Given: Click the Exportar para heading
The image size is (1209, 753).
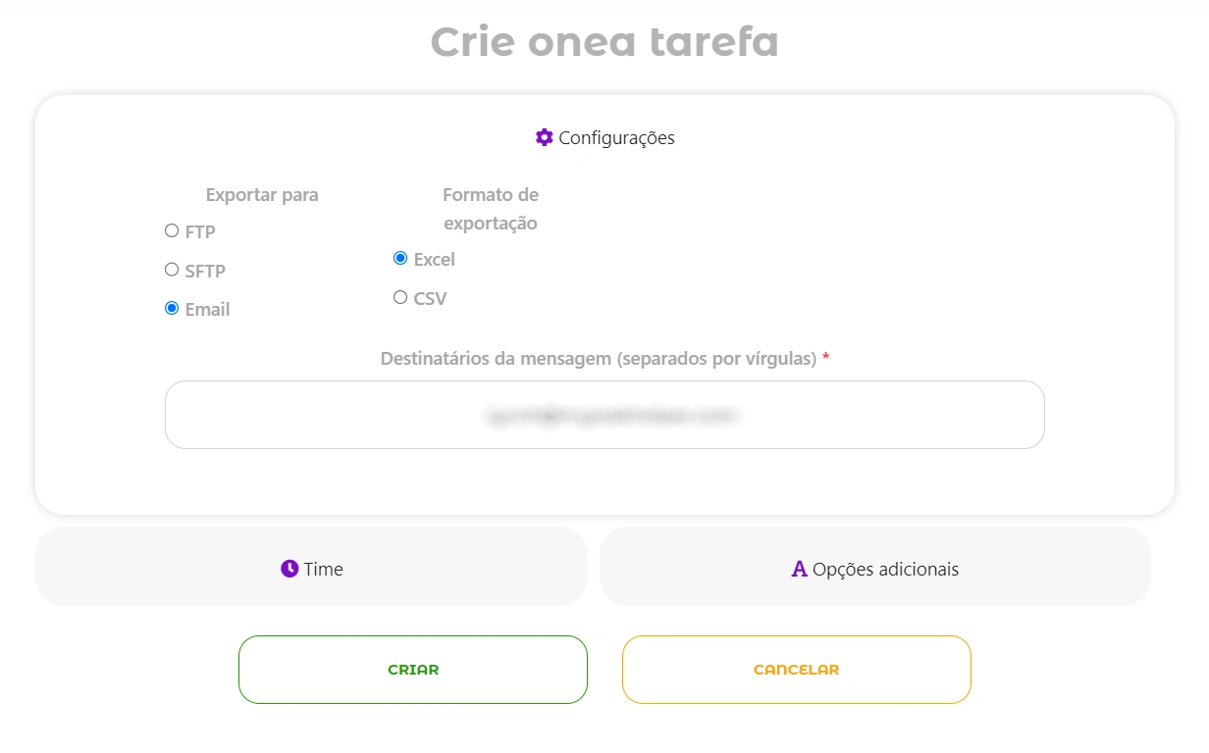Looking at the screenshot, I should [x=262, y=195].
